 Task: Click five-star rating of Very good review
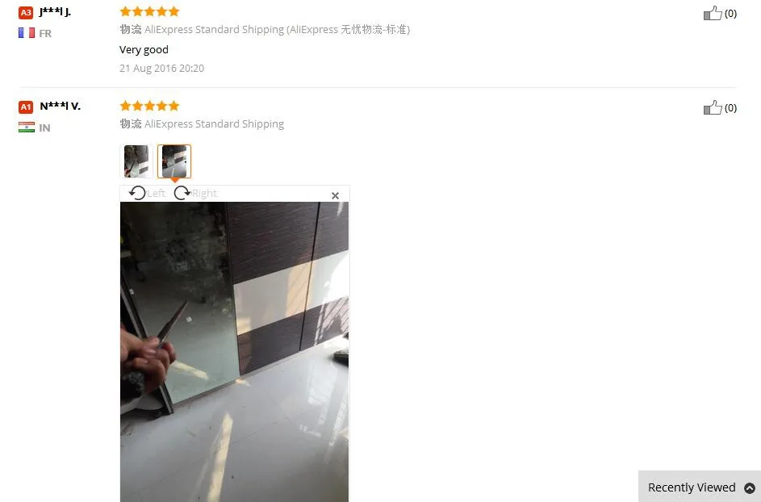(149, 11)
